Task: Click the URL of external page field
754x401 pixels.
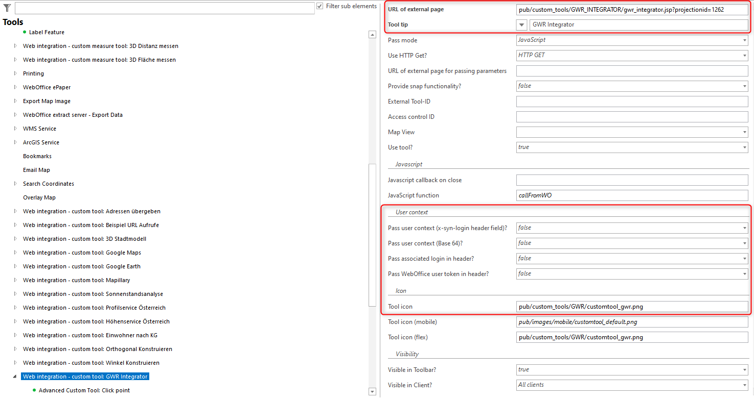Action: (x=631, y=9)
